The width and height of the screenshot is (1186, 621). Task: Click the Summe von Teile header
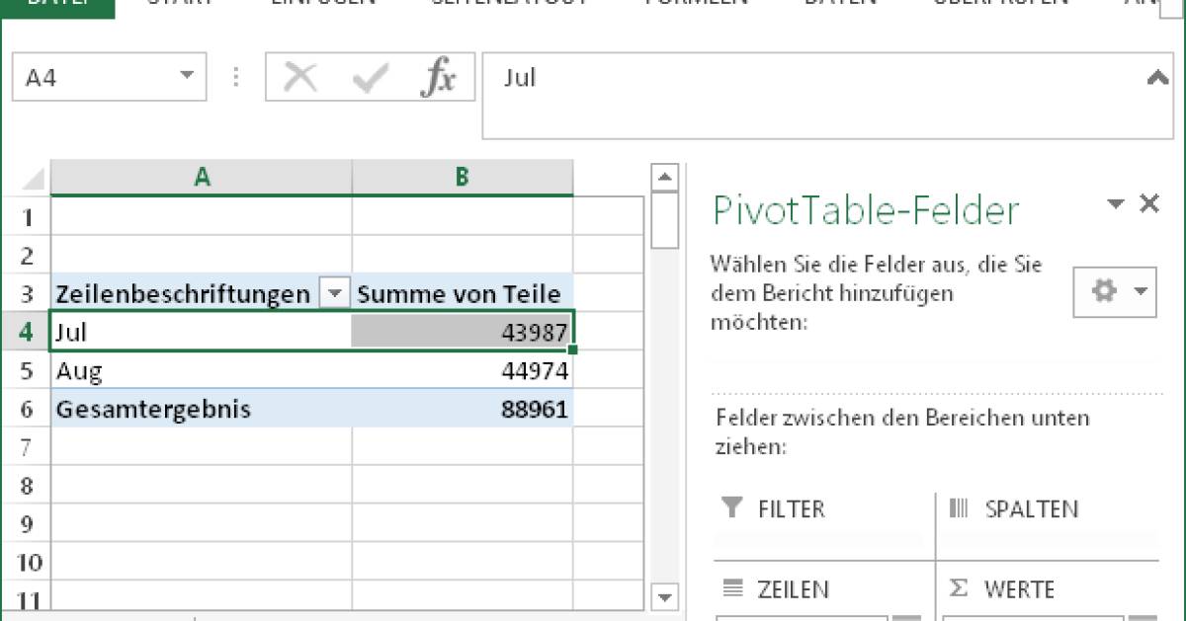pyautogui.click(x=461, y=293)
